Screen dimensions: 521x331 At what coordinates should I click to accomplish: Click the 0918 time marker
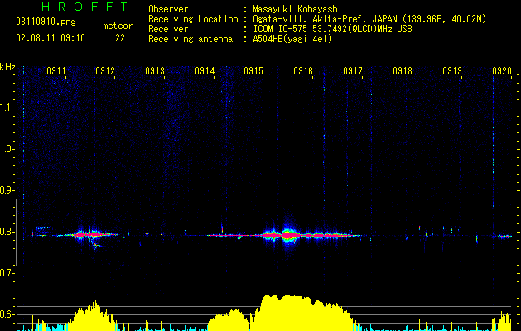click(x=403, y=71)
